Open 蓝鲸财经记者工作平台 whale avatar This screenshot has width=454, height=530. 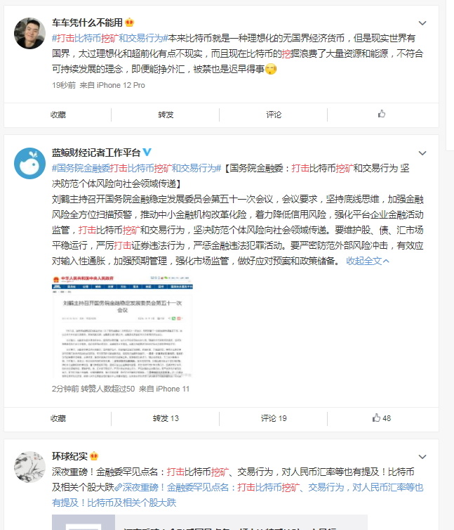point(29,163)
